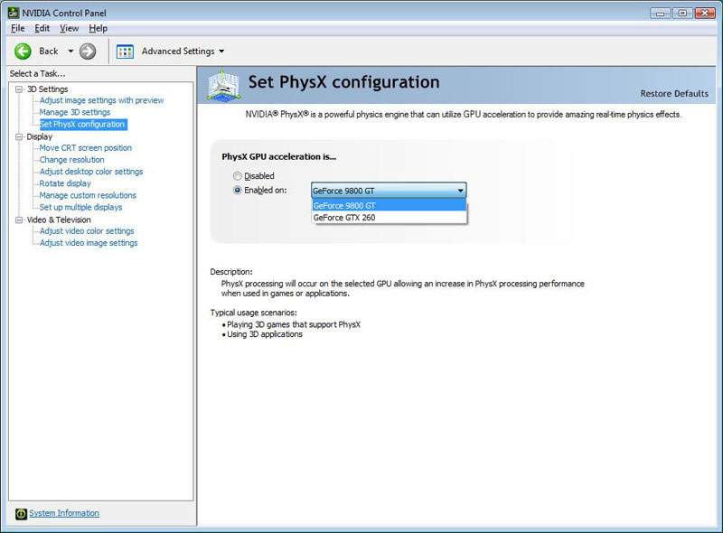Click the Video & Television category label
This screenshot has width=723, height=533.
tap(59, 220)
